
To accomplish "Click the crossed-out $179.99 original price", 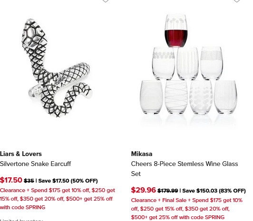I will pyautogui.click(x=168, y=191).
